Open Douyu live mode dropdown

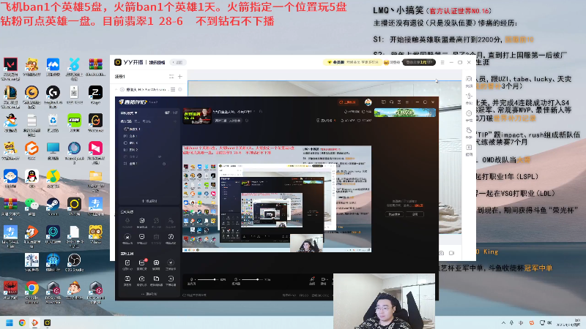[x=129, y=113]
